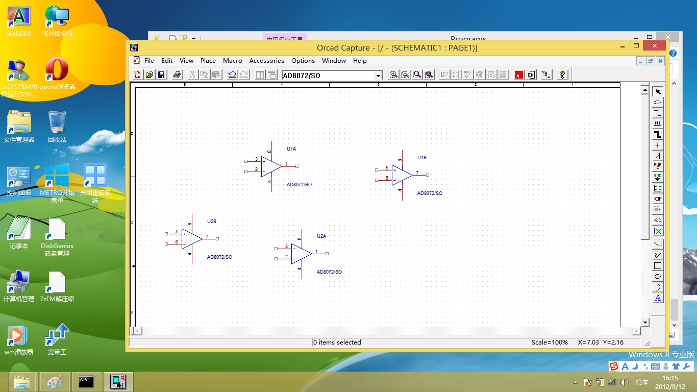697x392 pixels.
Task: Click the U1B op-amp symbol
Action: point(402,175)
